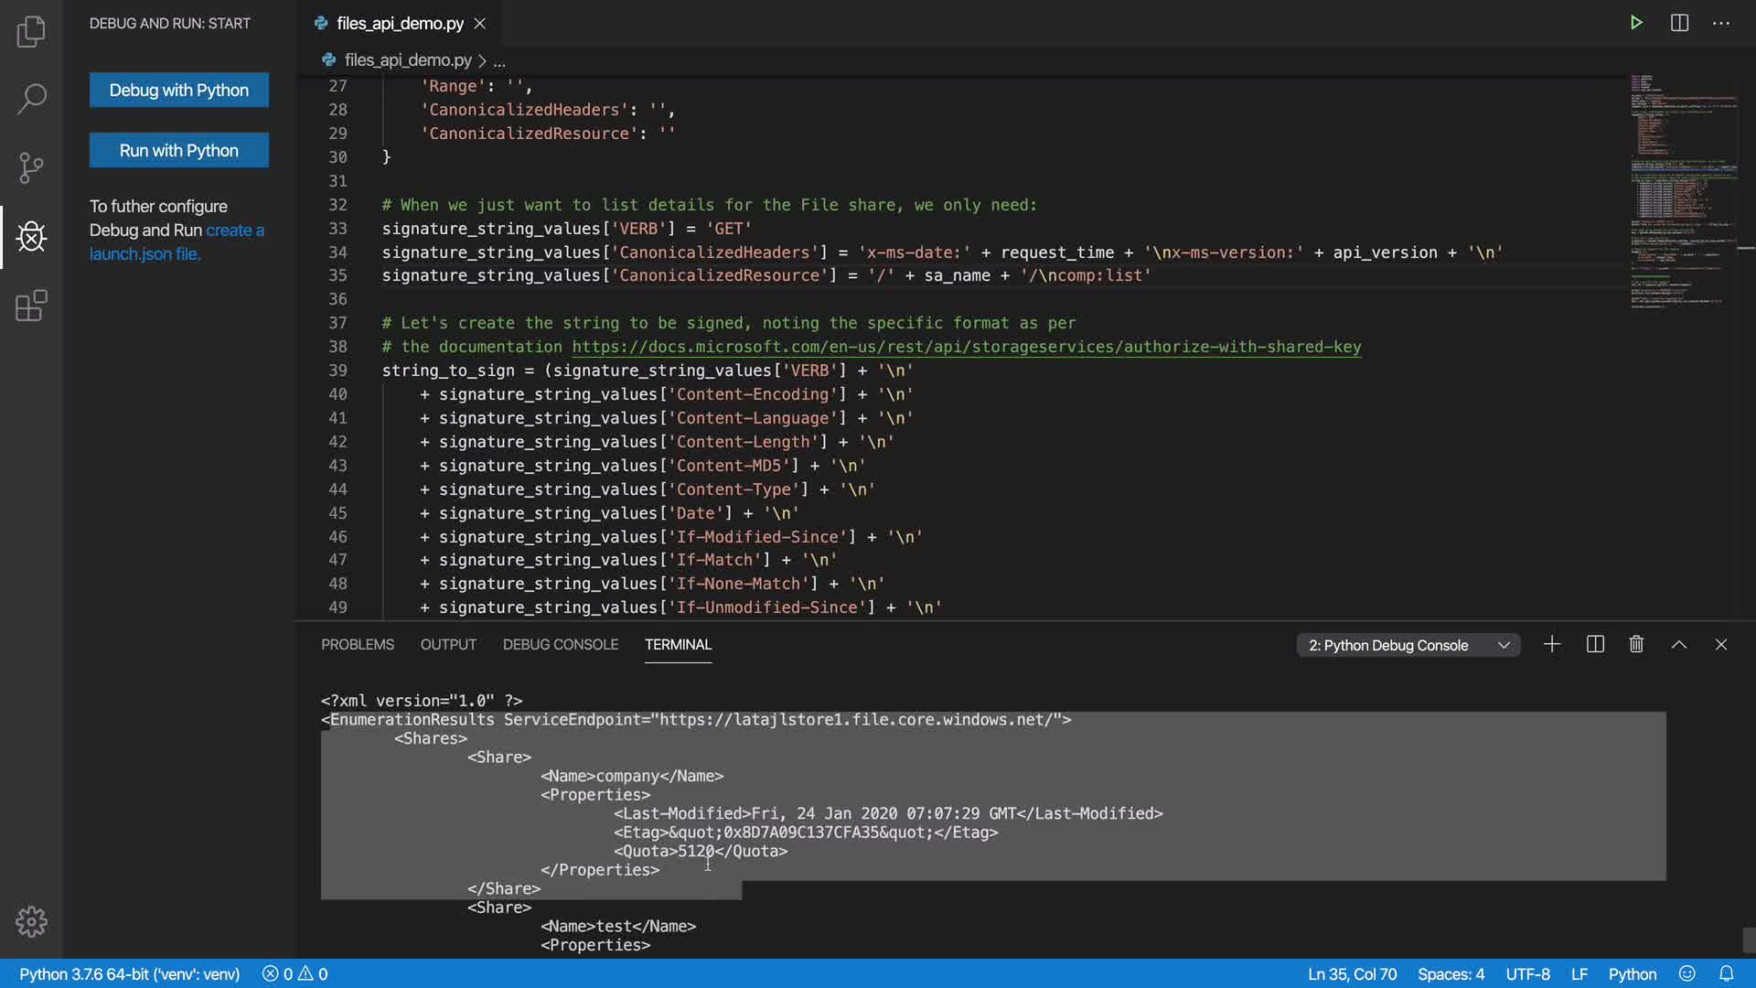
Task: Open the Explorer view in the activity bar
Action: point(31,32)
